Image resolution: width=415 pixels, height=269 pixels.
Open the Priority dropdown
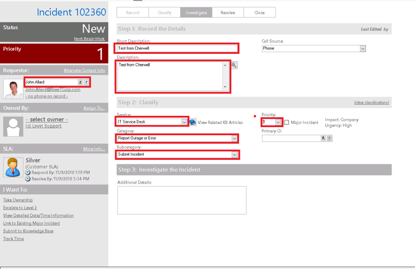tap(278, 123)
